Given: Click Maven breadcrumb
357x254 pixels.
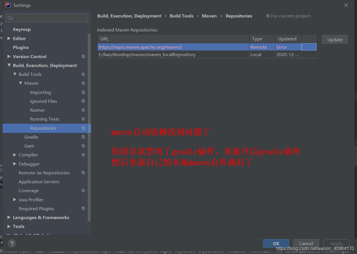Looking at the screenshot, I should [x=209, y=16].
